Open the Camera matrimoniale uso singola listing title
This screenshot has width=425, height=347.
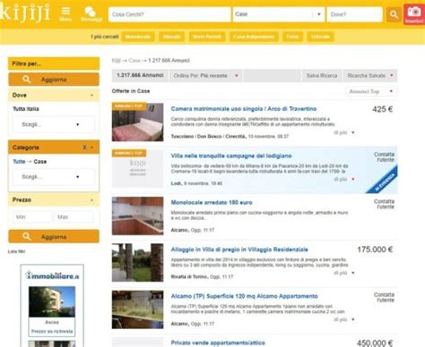(x=244, y=109)
